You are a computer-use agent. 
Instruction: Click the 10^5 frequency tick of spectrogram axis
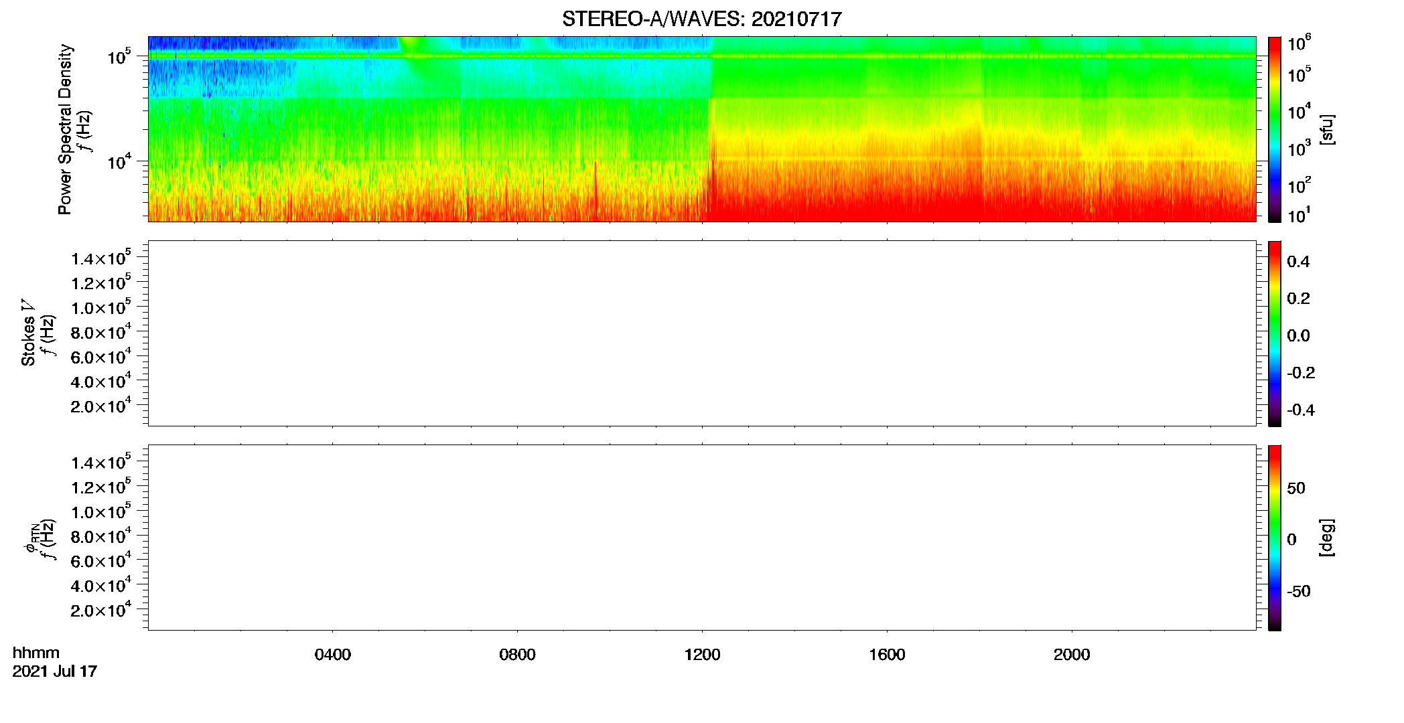[x=119, y=56]
